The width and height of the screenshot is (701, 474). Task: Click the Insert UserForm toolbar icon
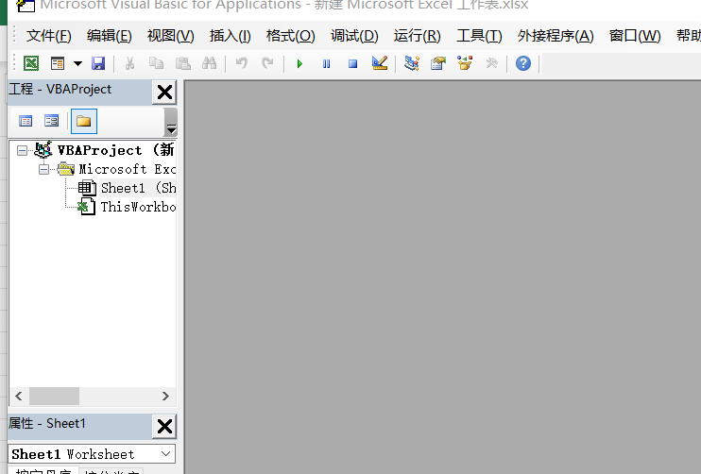click(x=58, y=63)
